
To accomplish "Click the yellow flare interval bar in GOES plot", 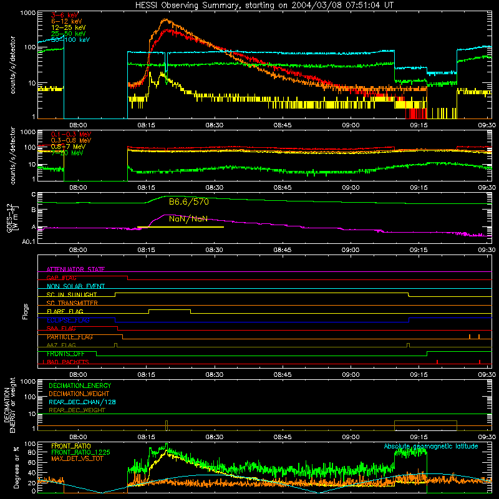I will (180, 227).
